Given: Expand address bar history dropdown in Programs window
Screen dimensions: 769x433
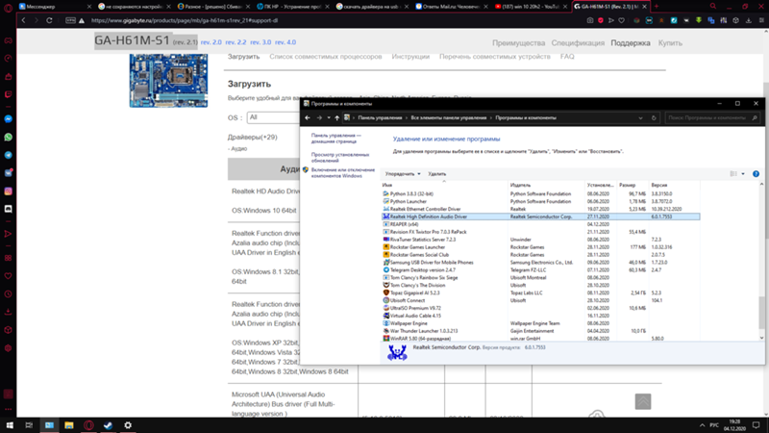Looking at the screenshot, I should [x=640, y=117].
